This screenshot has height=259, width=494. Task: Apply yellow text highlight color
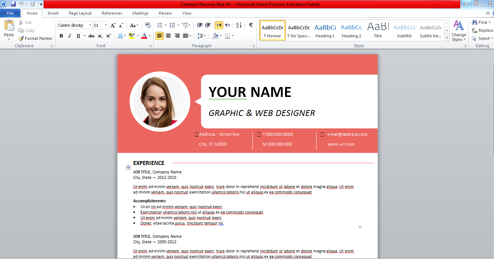132,36
